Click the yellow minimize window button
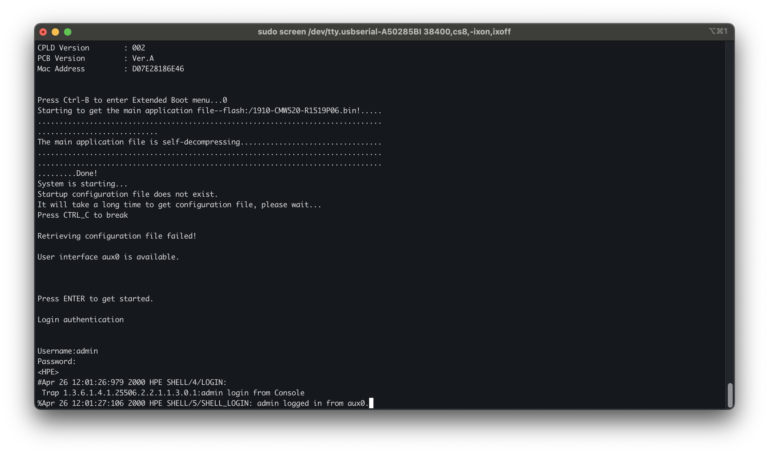 click(x=55, y=32)
